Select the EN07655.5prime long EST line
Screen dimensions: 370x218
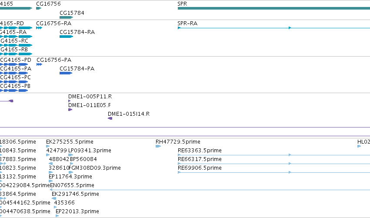(x=210, y=190)
